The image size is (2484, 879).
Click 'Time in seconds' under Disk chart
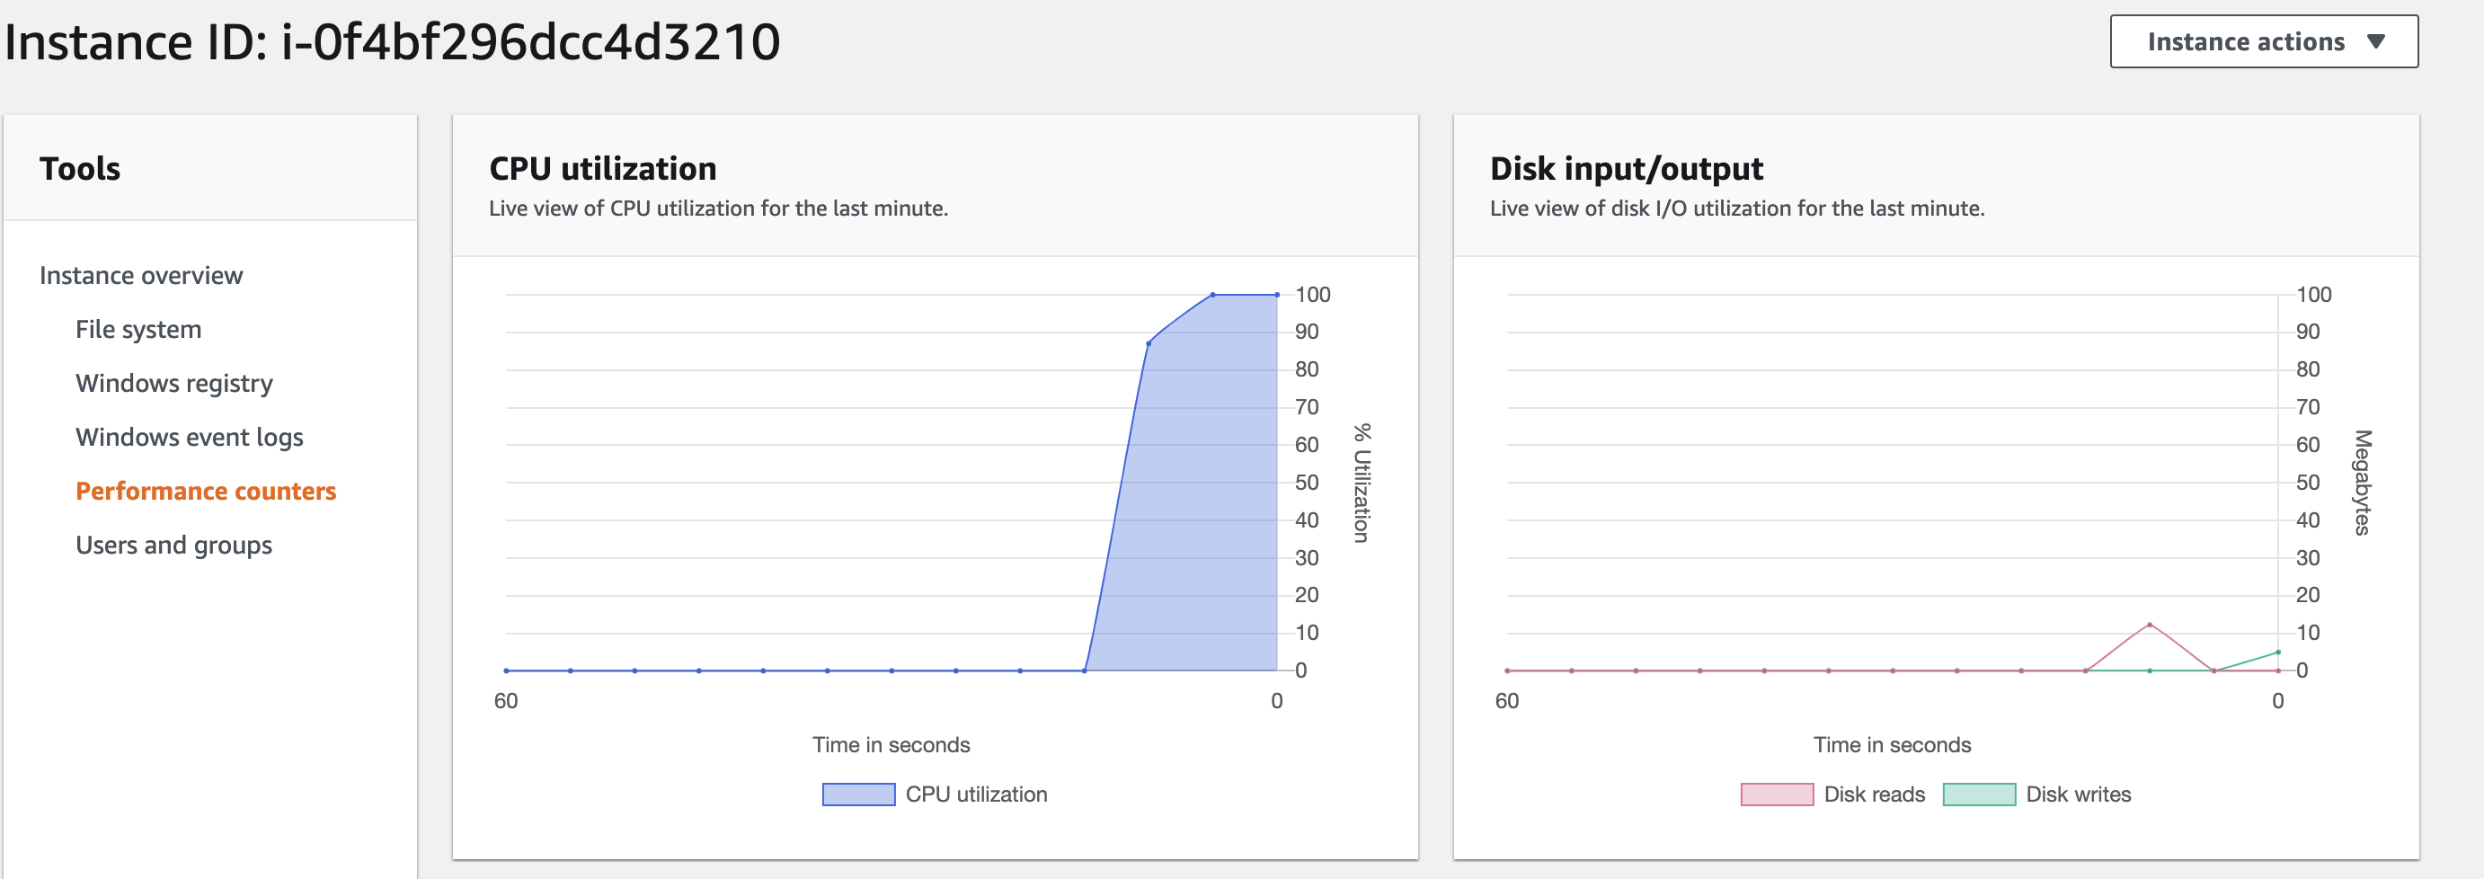(x=1892, y=745)
